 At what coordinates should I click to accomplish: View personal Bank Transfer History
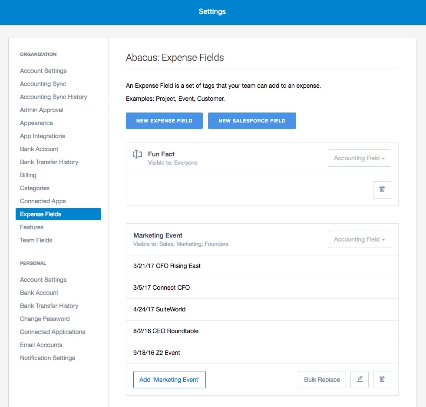[49, 306]
